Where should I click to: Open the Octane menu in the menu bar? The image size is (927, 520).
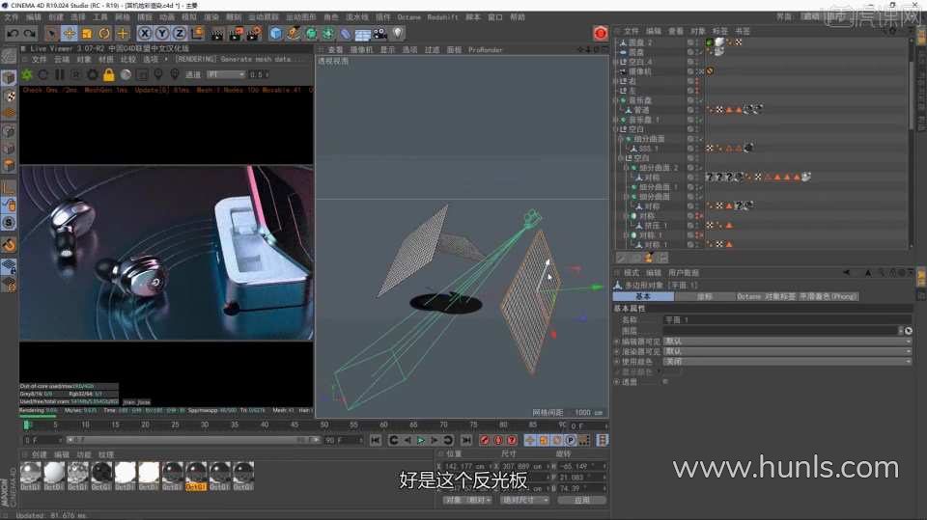tap(408, 17)
